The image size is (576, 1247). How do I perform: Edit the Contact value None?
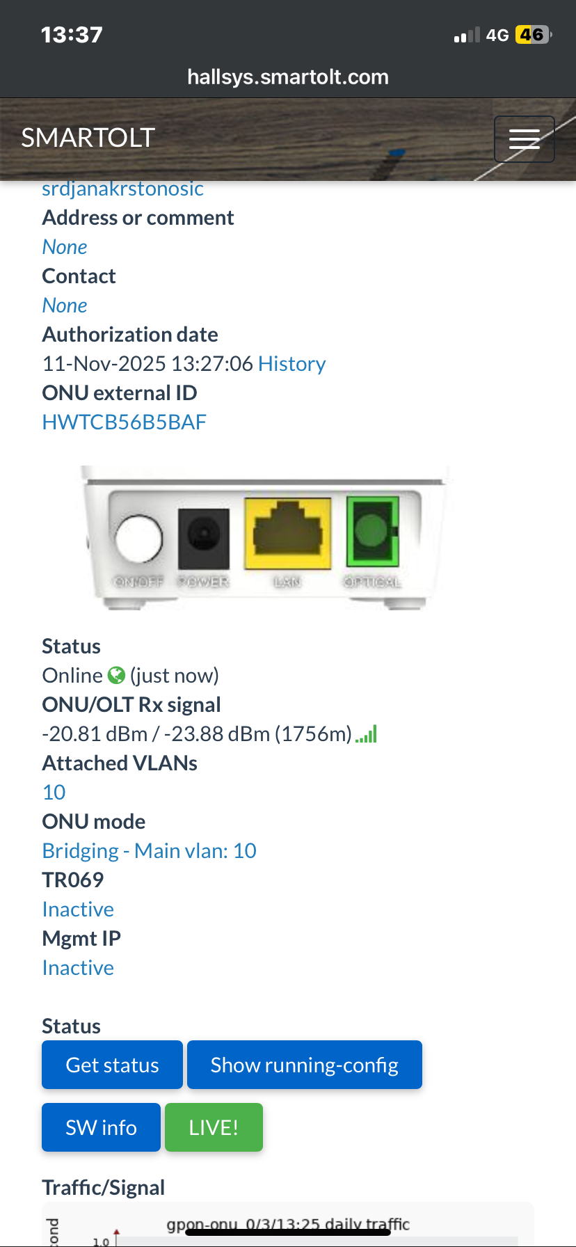pos(65,305)
